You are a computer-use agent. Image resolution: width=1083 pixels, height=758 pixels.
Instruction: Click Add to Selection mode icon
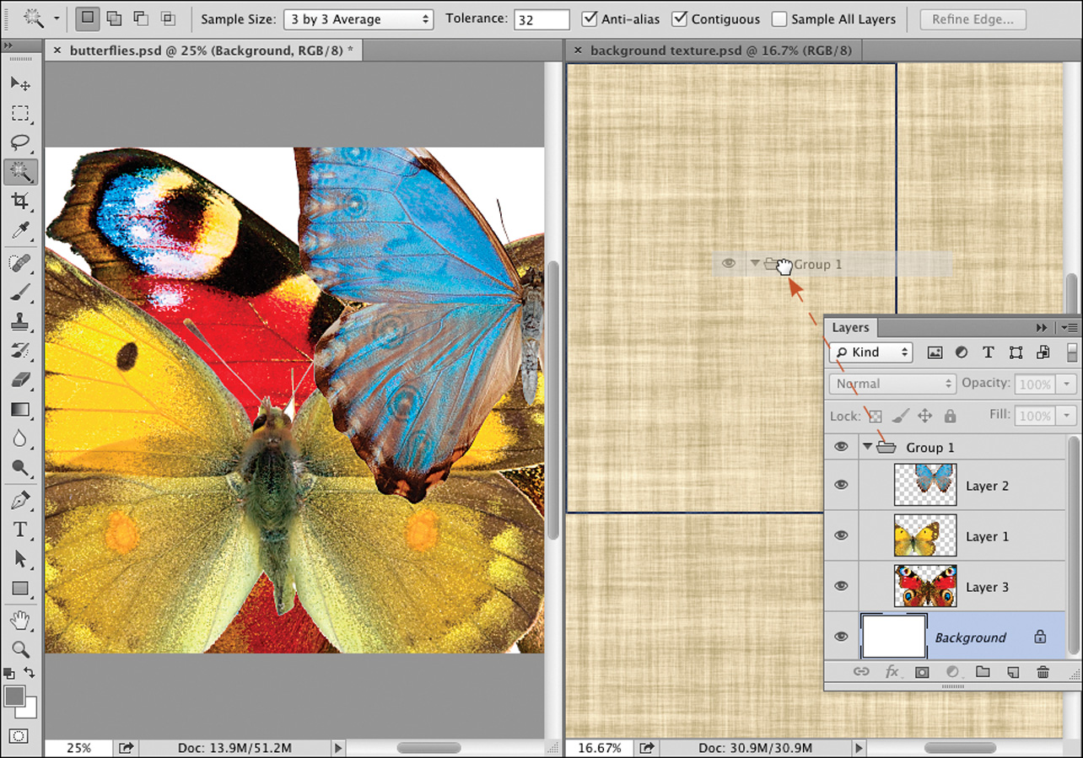pos(114,18)
